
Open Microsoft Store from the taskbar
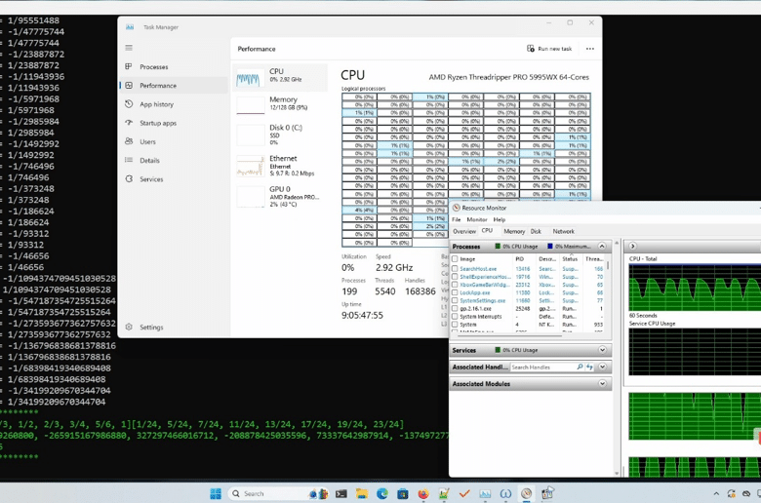click(x=403, y=494)
